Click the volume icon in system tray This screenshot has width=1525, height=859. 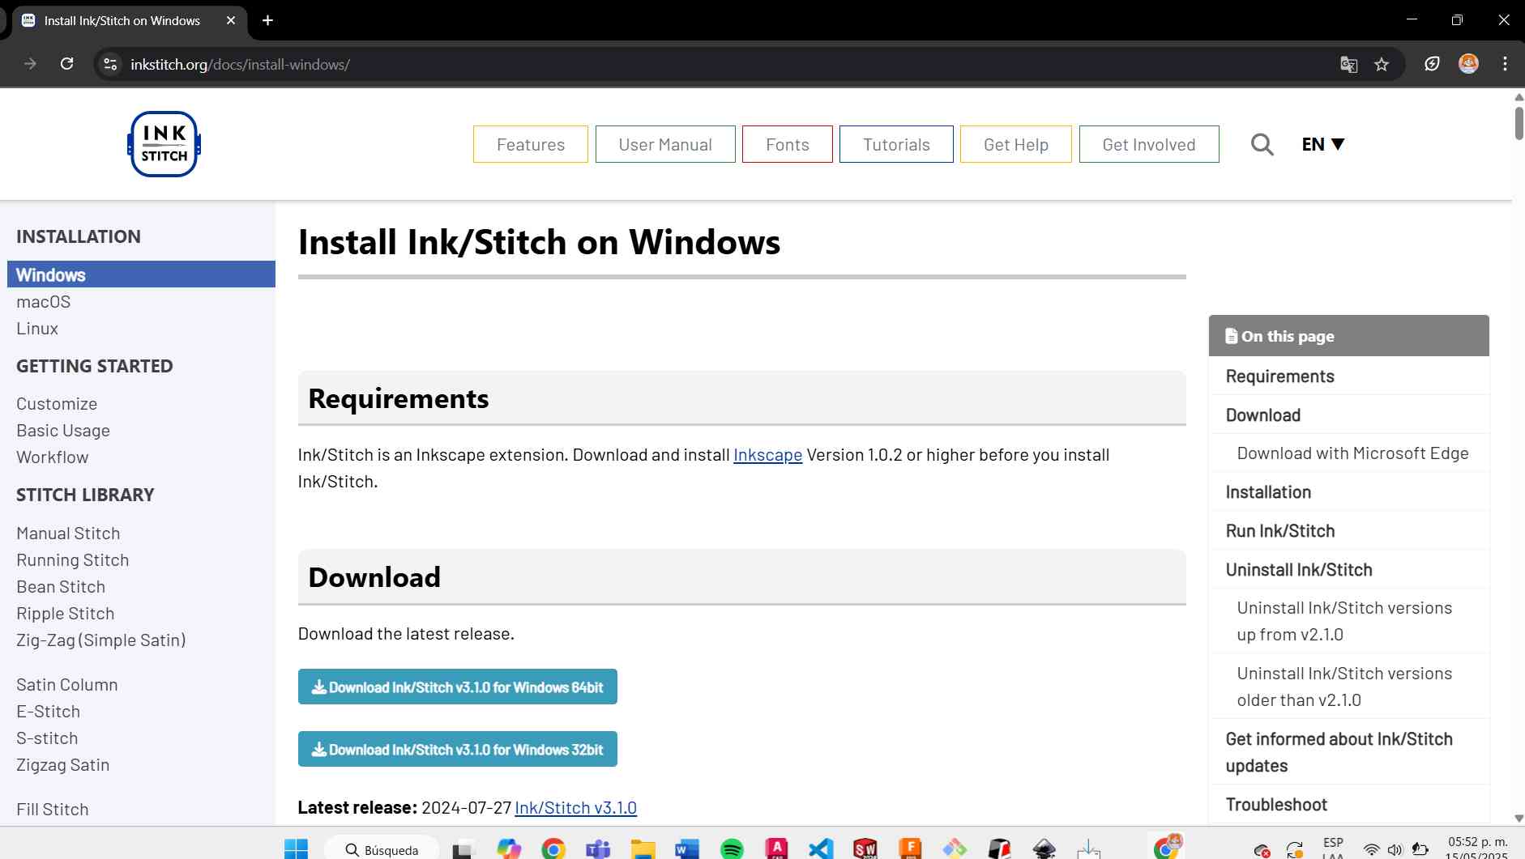click(x=1395, y=850)
